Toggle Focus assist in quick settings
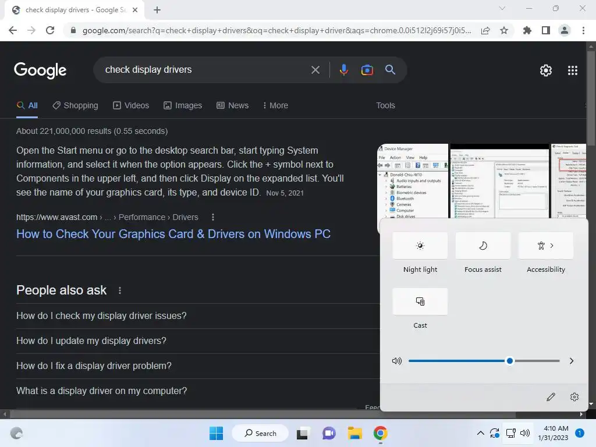Screen dimensions: 596x447 coord(483,246)
